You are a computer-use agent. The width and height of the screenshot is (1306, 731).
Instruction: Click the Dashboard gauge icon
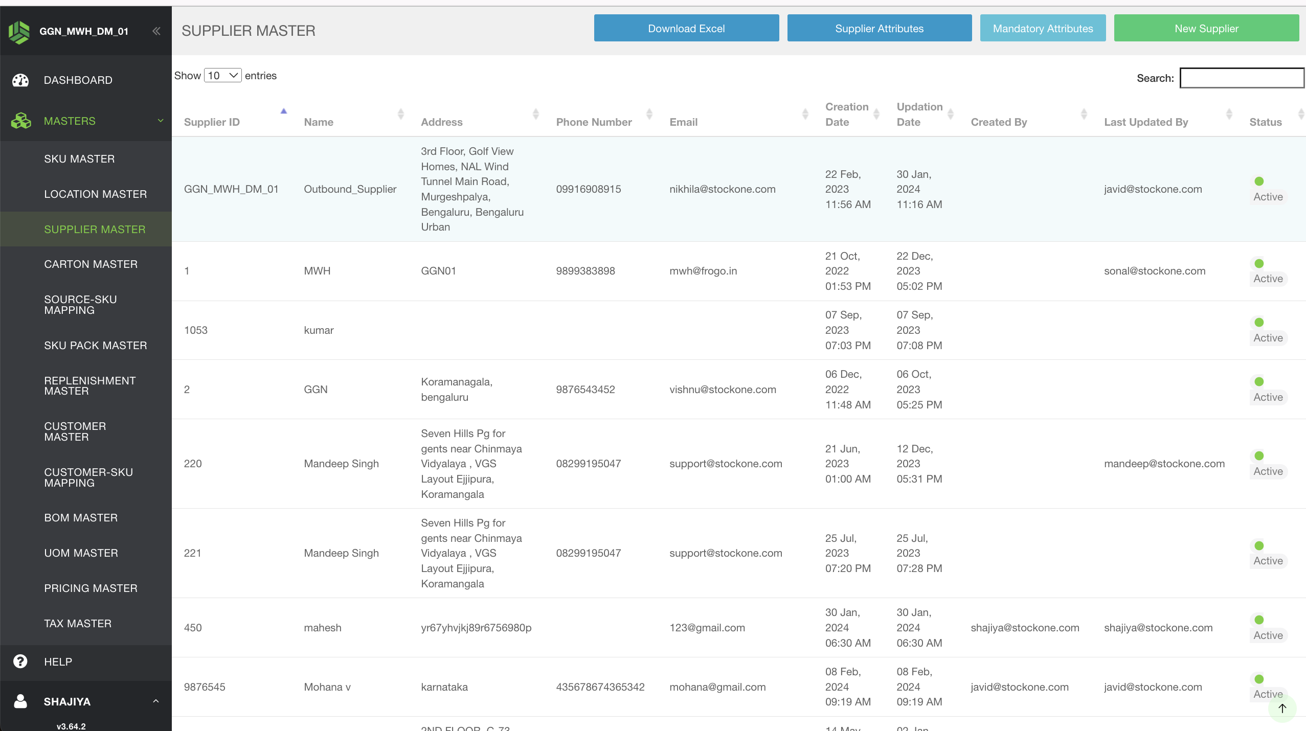click(20, 80)
